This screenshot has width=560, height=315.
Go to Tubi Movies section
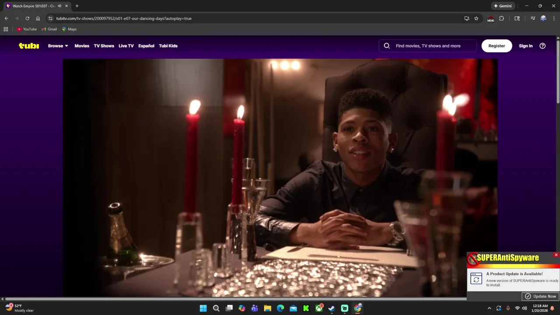coord(82,46)
